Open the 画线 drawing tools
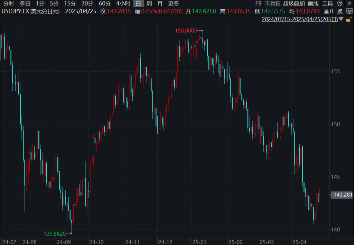 (x=313, y=4)
